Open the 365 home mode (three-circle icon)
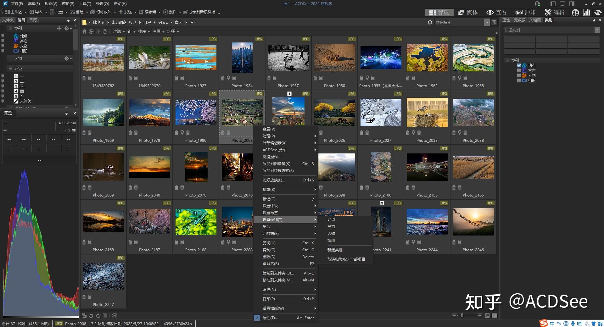 tap(575, 13)
